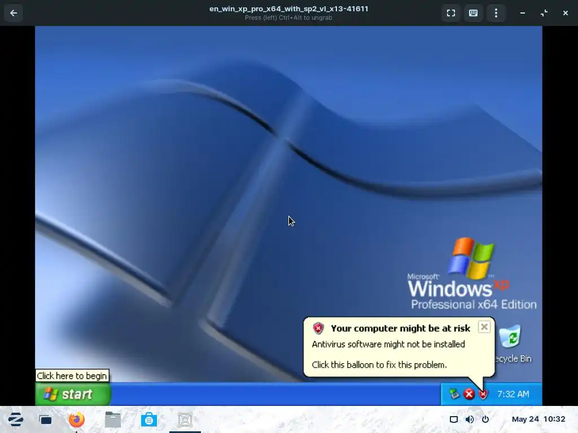The height and width of the screenshot is (433, 578).
Task: Click the red X tray icon
Action: [469, 394]
